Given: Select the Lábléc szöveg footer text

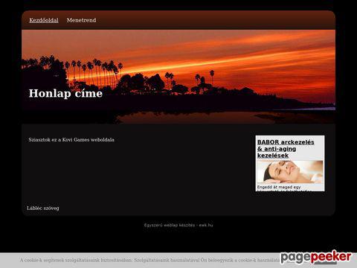Looking at the screenshot, I should point(43,208).
